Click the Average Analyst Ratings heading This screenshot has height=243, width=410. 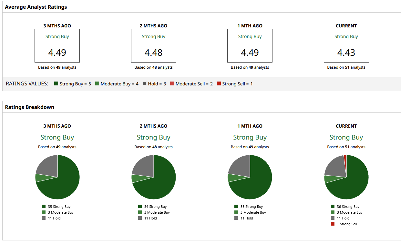coord(36,7)
